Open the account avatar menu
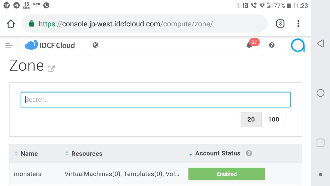The width and height of the screenshot is (330, 186). click(298, 45)
